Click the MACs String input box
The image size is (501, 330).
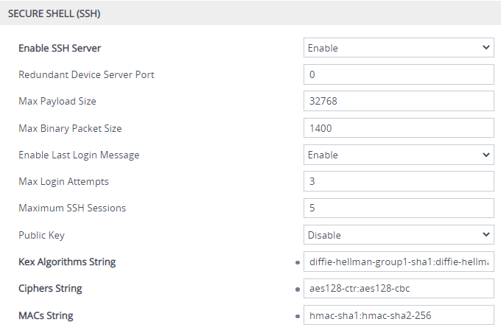point(398,315)
